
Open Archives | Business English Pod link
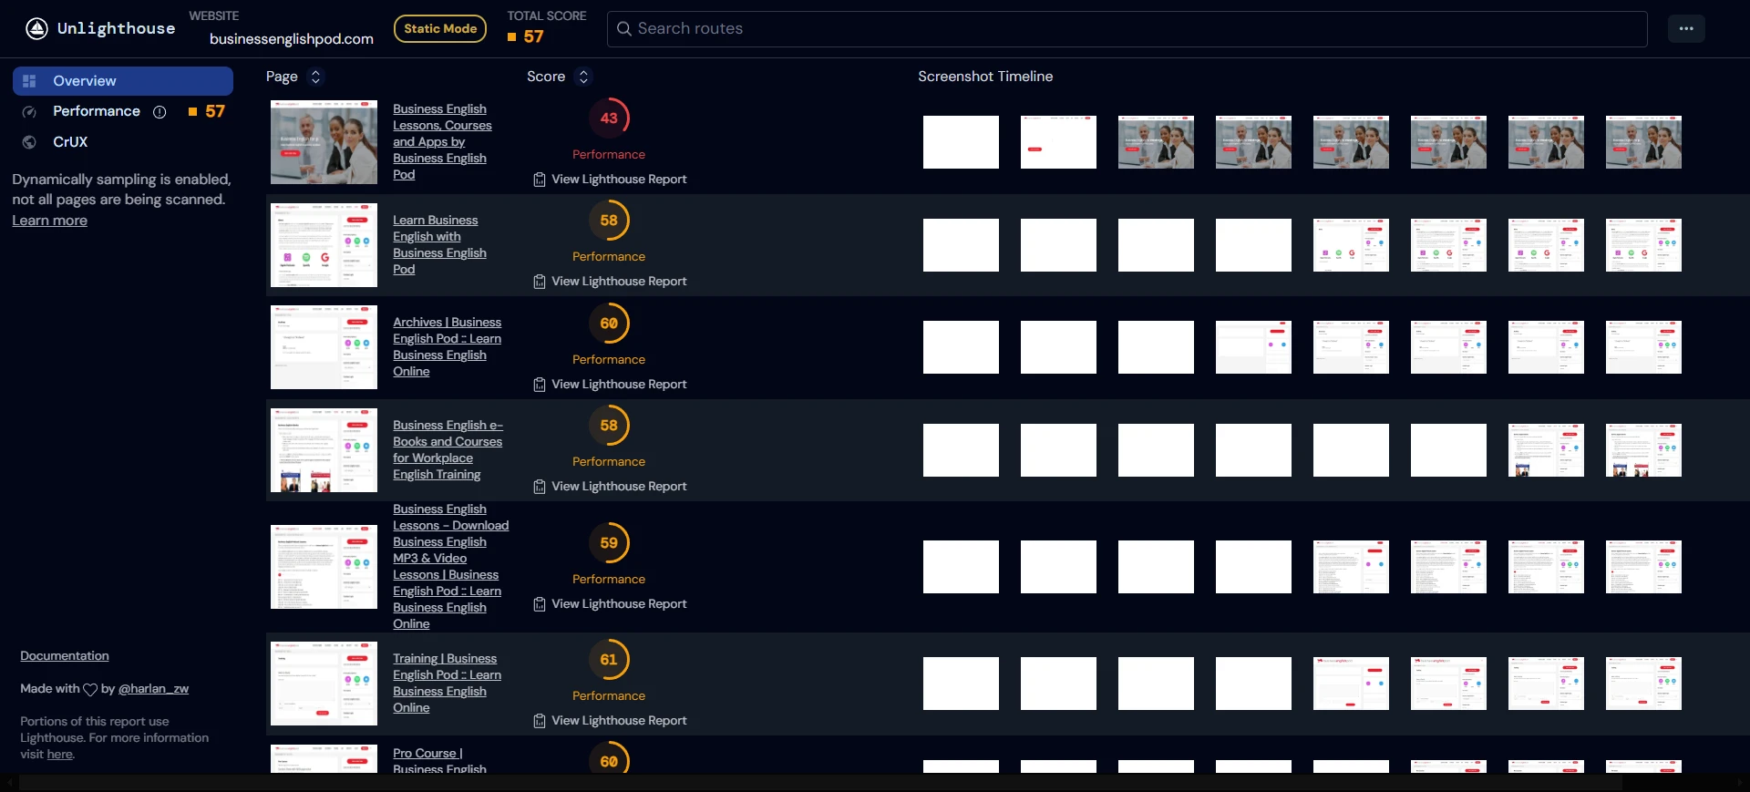coord(447,347)
